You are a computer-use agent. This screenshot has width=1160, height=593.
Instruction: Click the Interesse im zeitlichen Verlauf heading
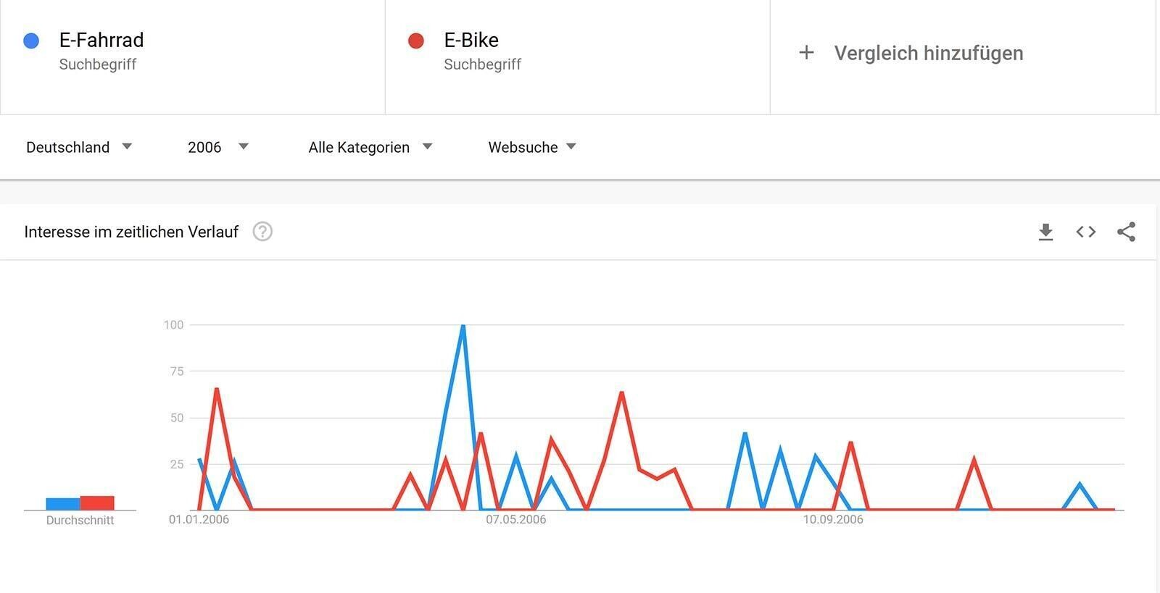[x=131, y=232]
